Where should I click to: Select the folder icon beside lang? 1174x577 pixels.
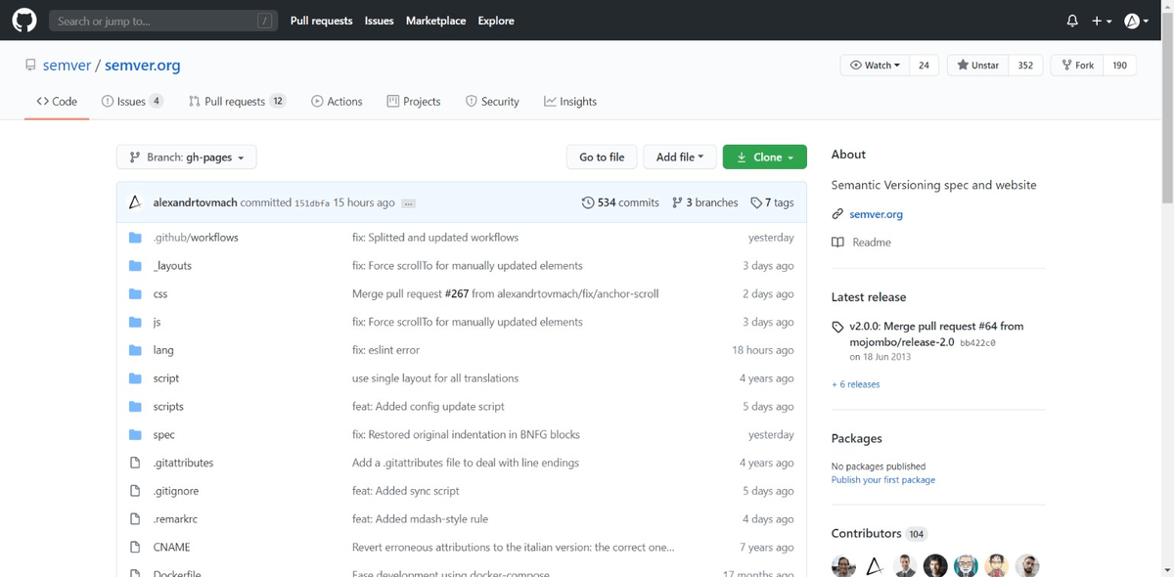point(136,350)
